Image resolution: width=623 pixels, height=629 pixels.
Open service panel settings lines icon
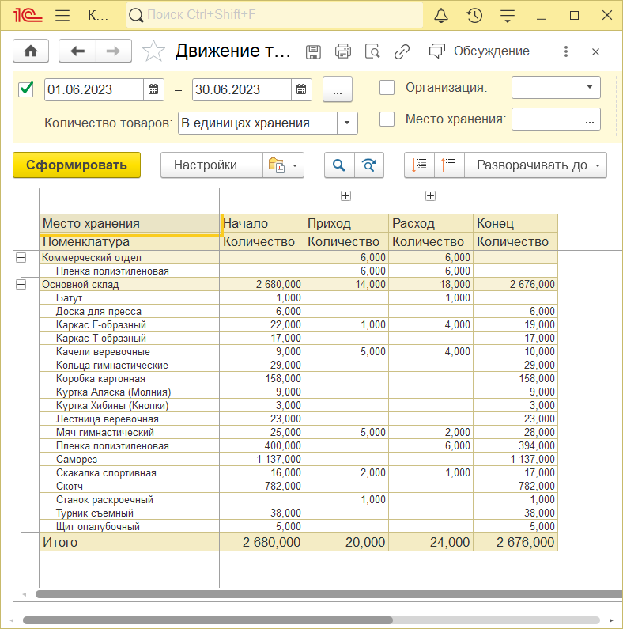click(x=508, y=15)
